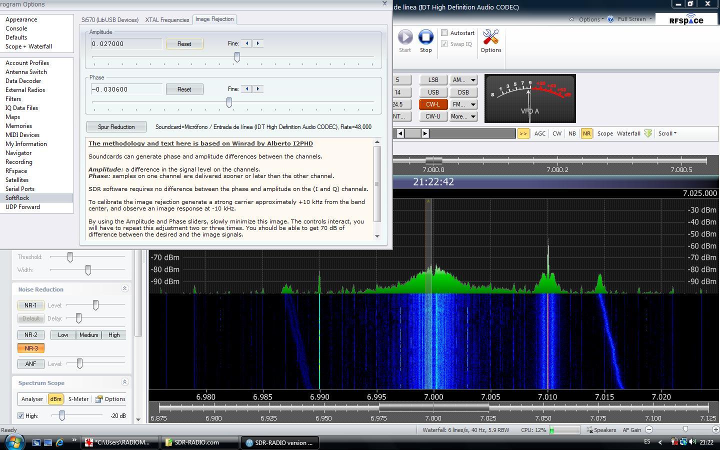This screenshot has width=720, height=450.
Task: Click the yellow double-arrow toolbar icon
Action: 523,133
